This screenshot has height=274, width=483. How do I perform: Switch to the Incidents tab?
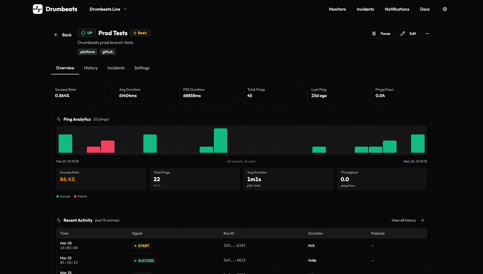(116, 68)
